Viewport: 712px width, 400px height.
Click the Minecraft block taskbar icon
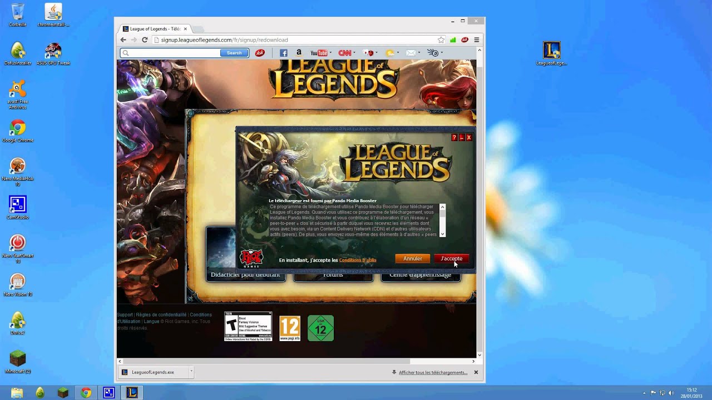pyautogui.click(x=63, y=393)
